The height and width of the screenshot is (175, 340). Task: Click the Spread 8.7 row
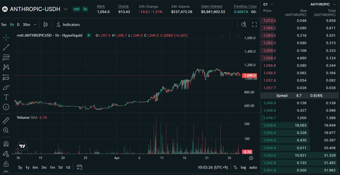[300, 96]
